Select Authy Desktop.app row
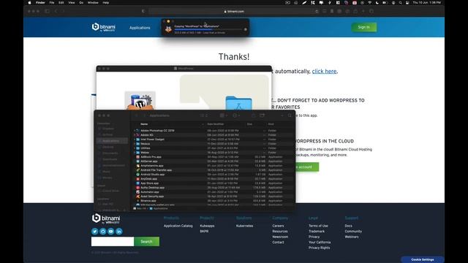This screenshot has height=263, width=468. [213, 188]
